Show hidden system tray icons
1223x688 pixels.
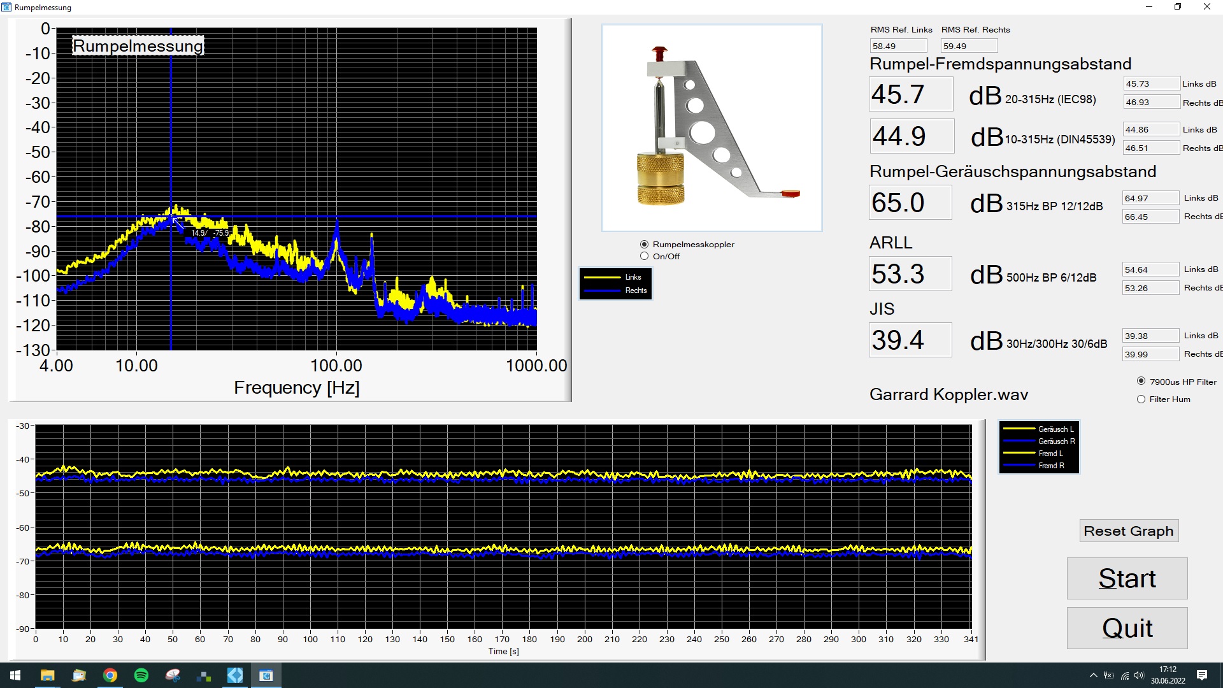coord(1094,675)
